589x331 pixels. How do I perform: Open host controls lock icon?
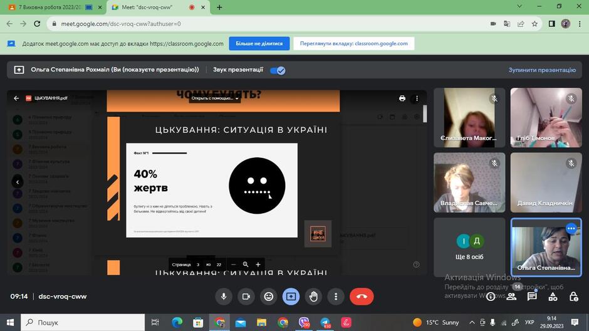click(x=573, y=297)
